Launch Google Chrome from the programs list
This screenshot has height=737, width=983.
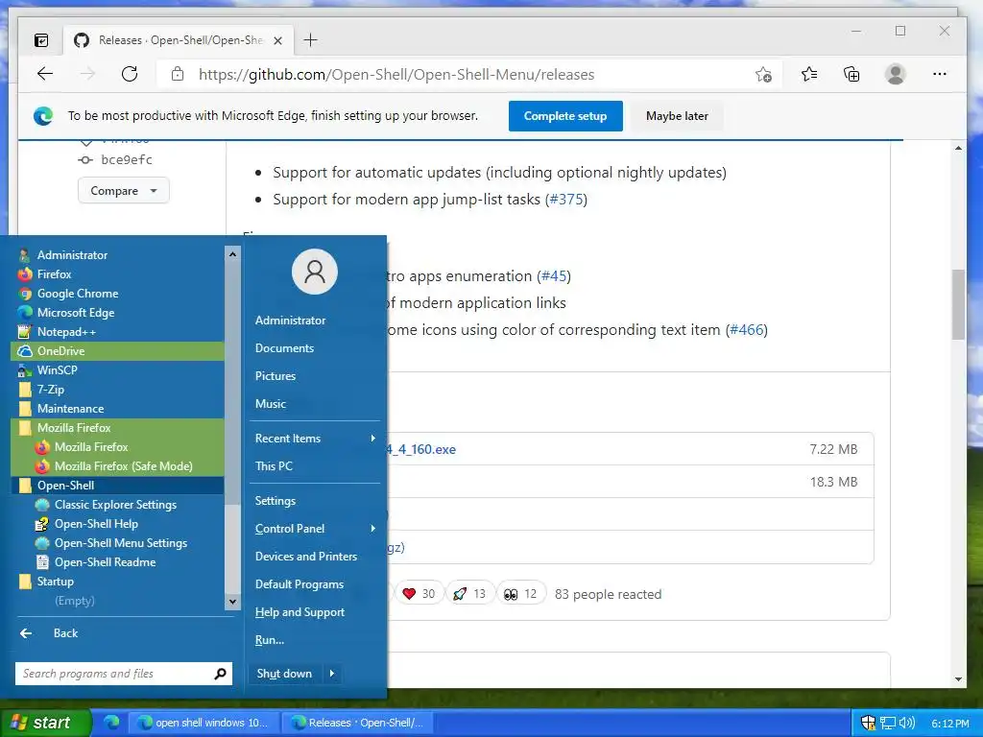click(117, 294)
